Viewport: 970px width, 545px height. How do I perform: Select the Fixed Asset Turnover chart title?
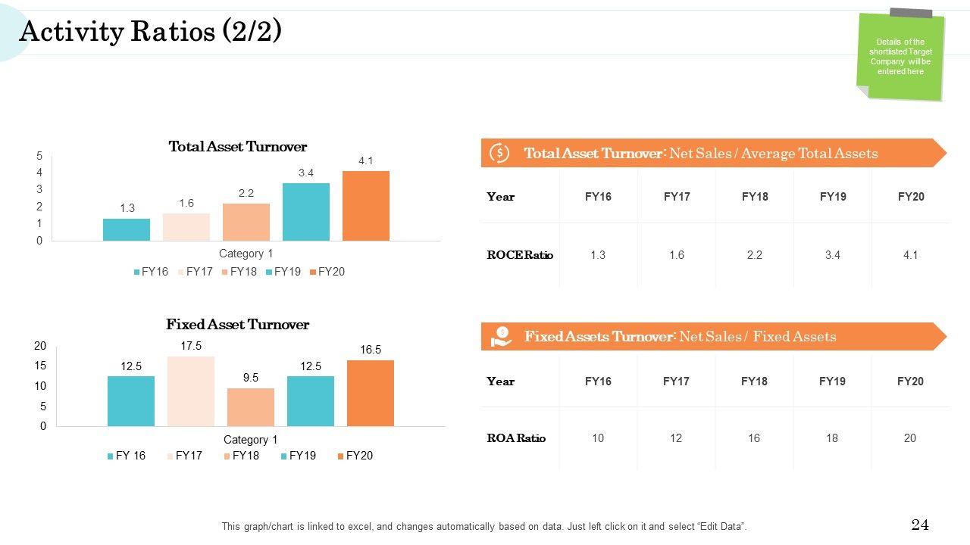(237, 325)
